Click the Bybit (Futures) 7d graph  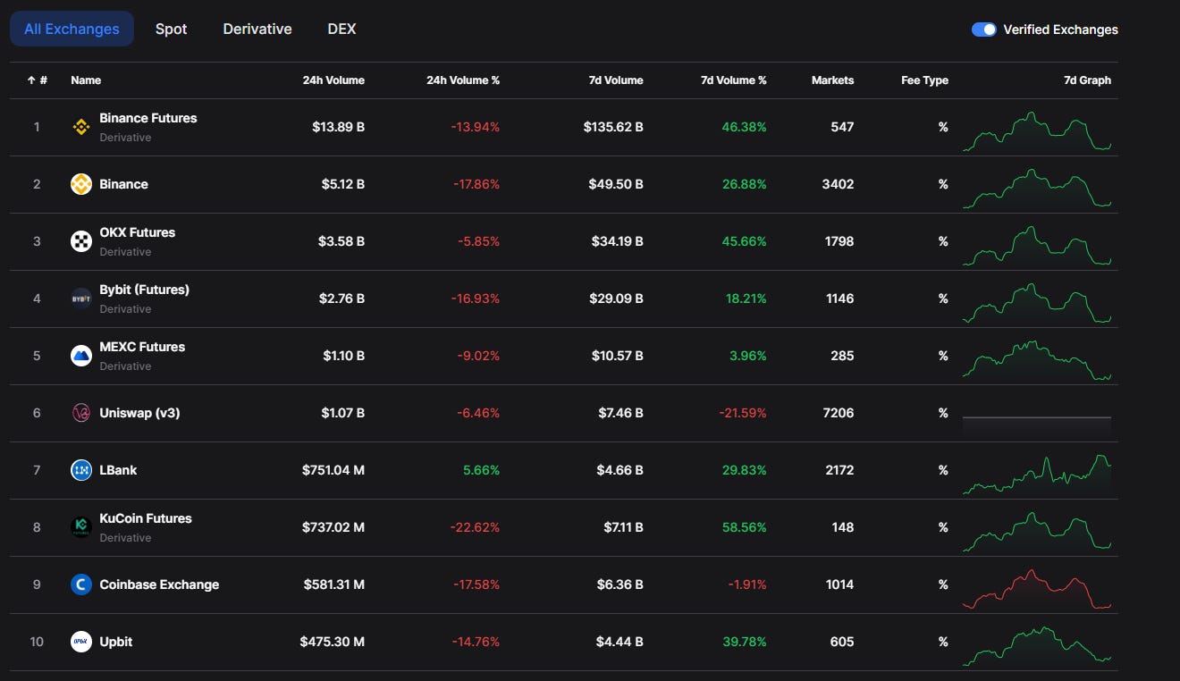[1037, 303]
